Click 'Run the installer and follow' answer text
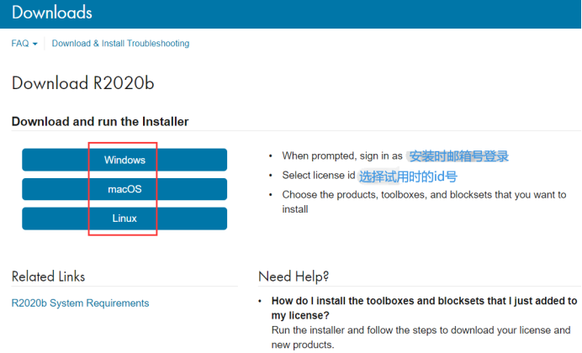Screen dimensions: 582x353 421,337
